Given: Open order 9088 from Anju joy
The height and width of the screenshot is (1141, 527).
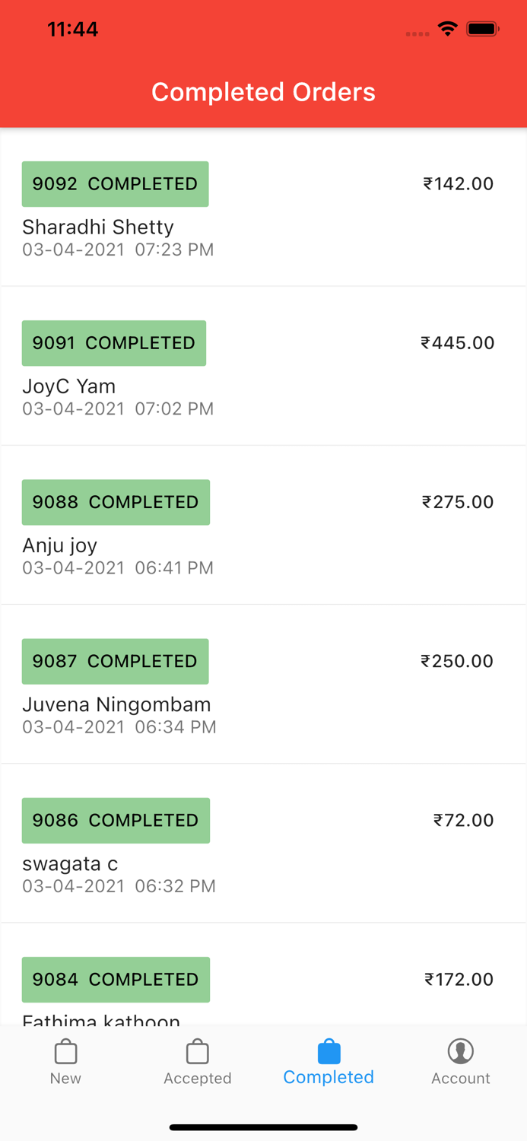Looking at the screenshot, I should 263,525.
